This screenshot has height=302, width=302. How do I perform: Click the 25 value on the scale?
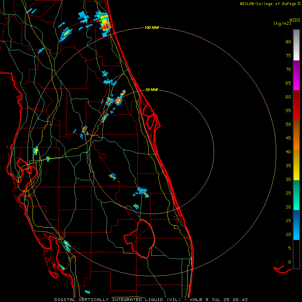288,193
